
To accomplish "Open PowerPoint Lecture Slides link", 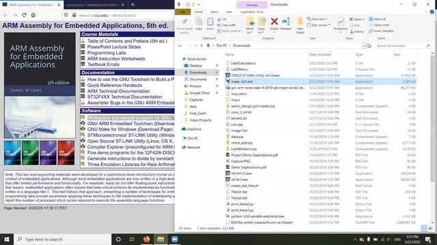I will (x=114, y=47).
